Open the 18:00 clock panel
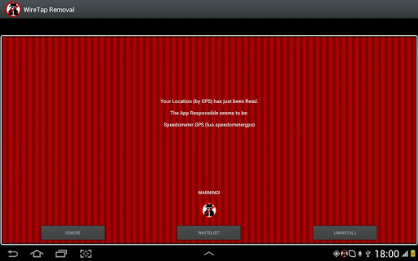The height and width of the screenshot is (261, 418). (387, 254)
